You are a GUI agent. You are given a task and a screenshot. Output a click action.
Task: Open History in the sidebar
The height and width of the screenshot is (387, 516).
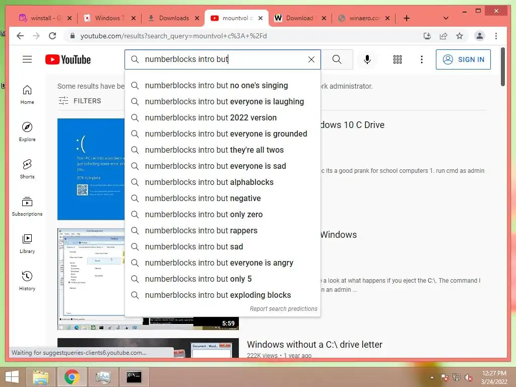pos(27,281)
